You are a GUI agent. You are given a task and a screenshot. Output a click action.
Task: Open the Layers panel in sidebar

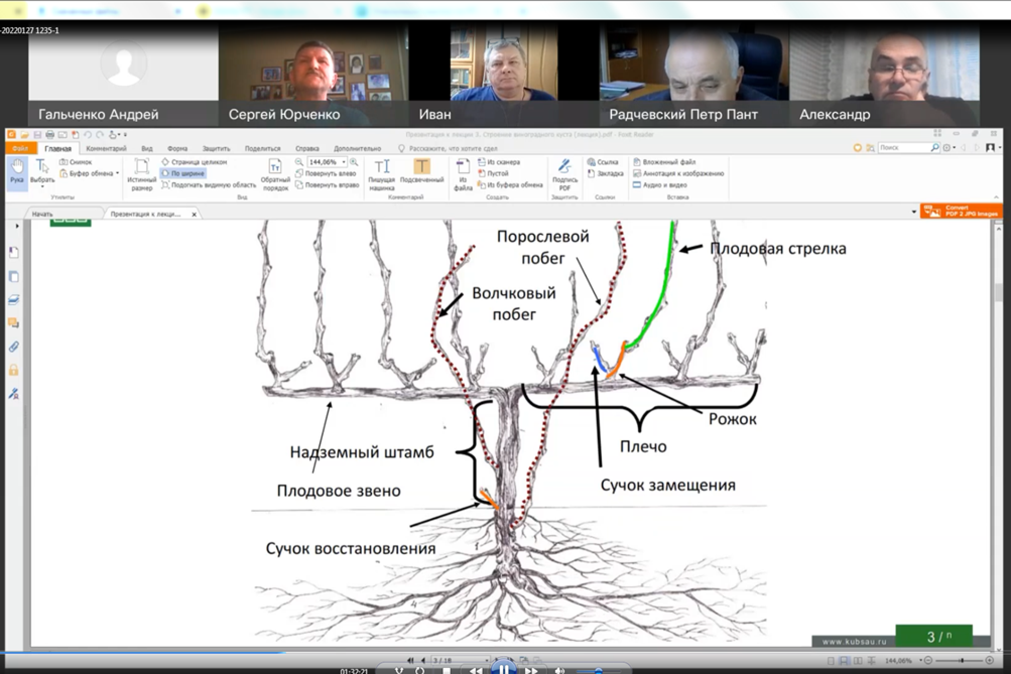click(x=14, y=300)
